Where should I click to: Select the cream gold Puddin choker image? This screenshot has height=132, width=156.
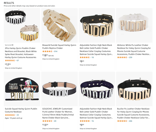(x=59, y=26)
